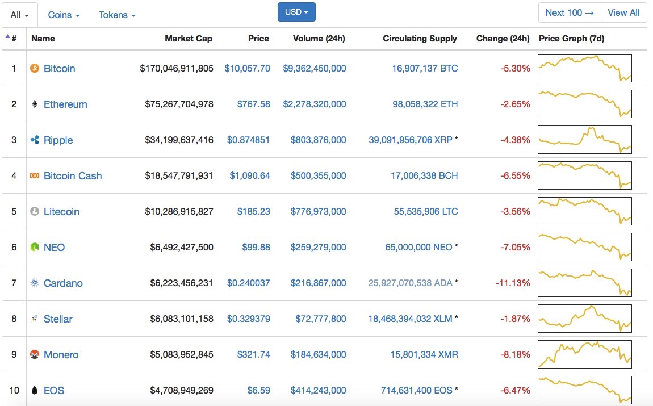Open the USD currency dropdown
Viewport: 653px width, 406px height.
coord(296,12)
